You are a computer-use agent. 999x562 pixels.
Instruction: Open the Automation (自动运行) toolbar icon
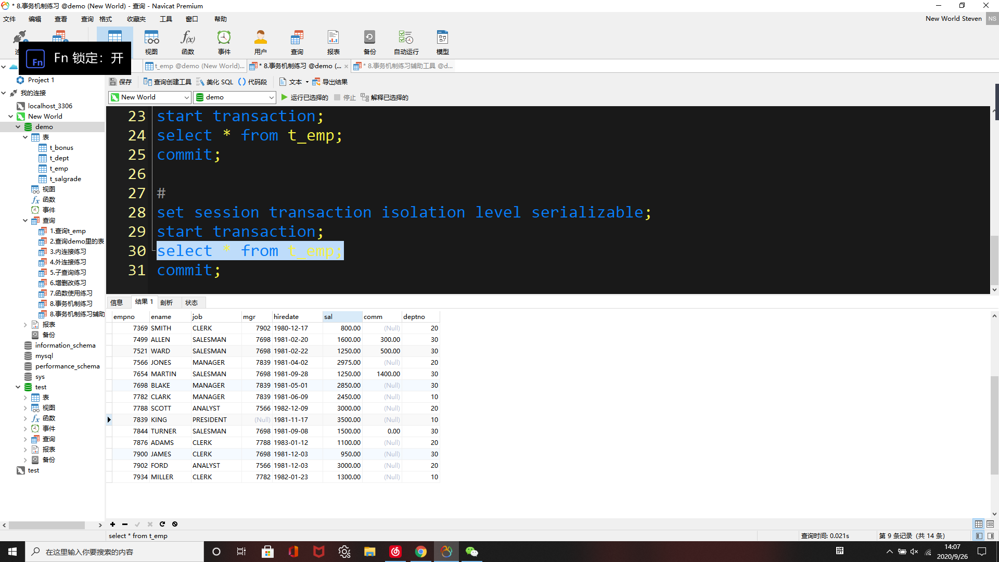tap(406, 42)
